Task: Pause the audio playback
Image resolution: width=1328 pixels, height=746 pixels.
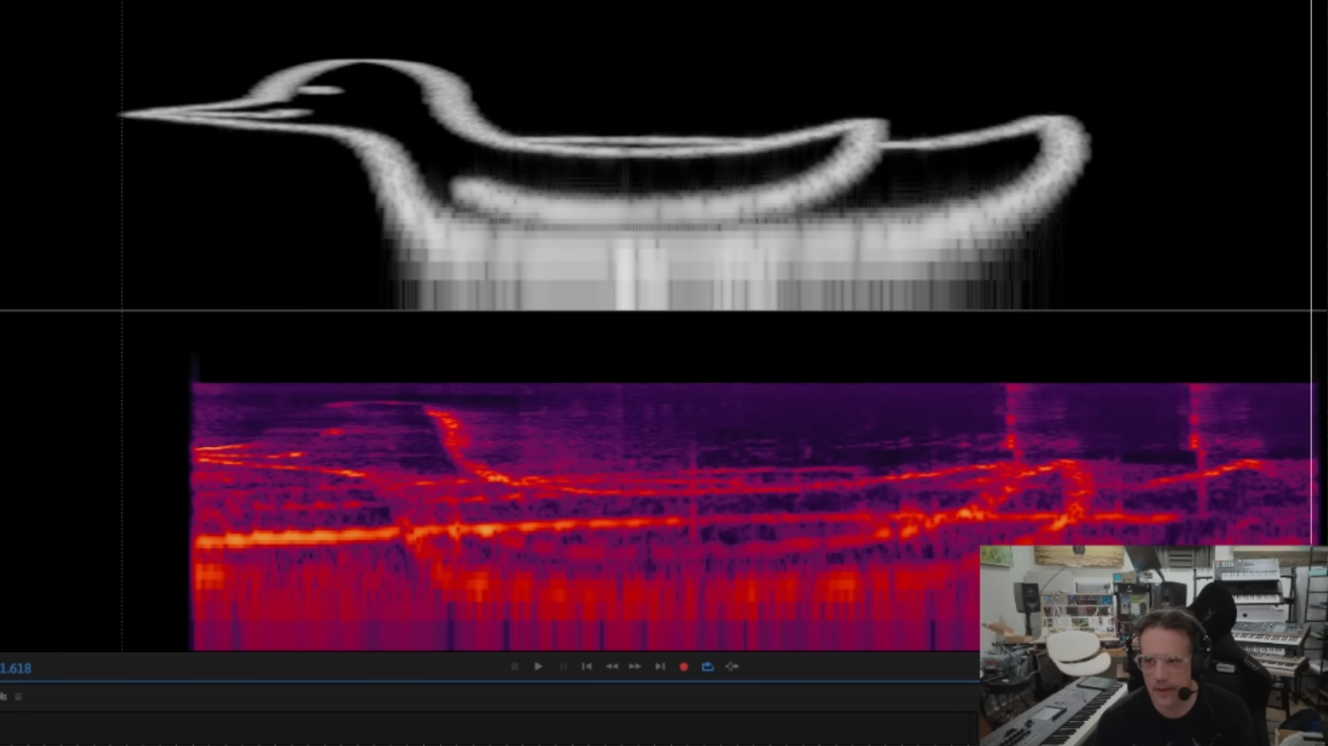Action: [x=563, y=666]
